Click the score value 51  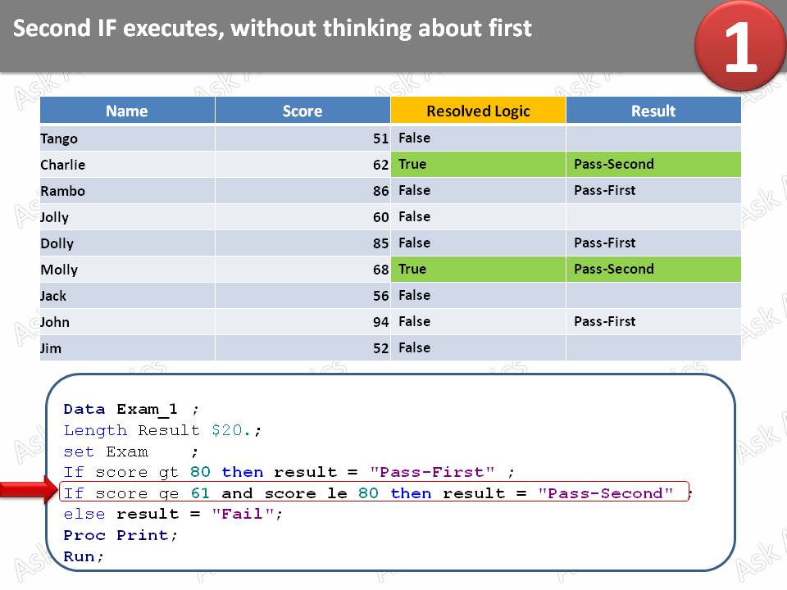point(380,138)
